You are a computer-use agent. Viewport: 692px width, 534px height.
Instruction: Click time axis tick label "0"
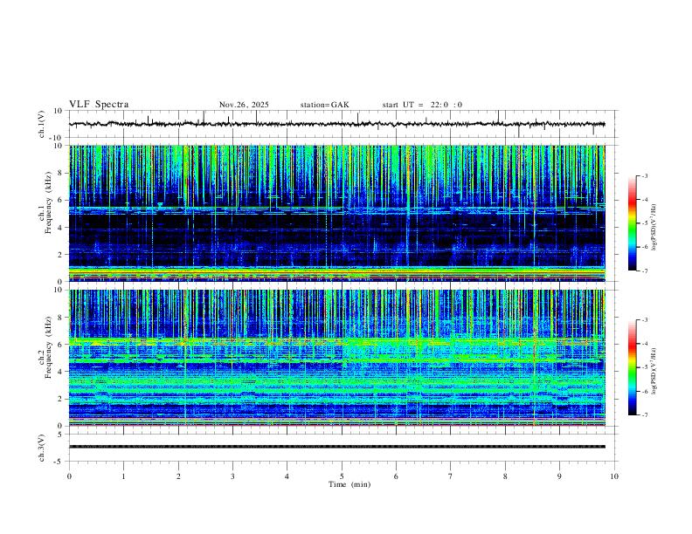click(69, 476)
